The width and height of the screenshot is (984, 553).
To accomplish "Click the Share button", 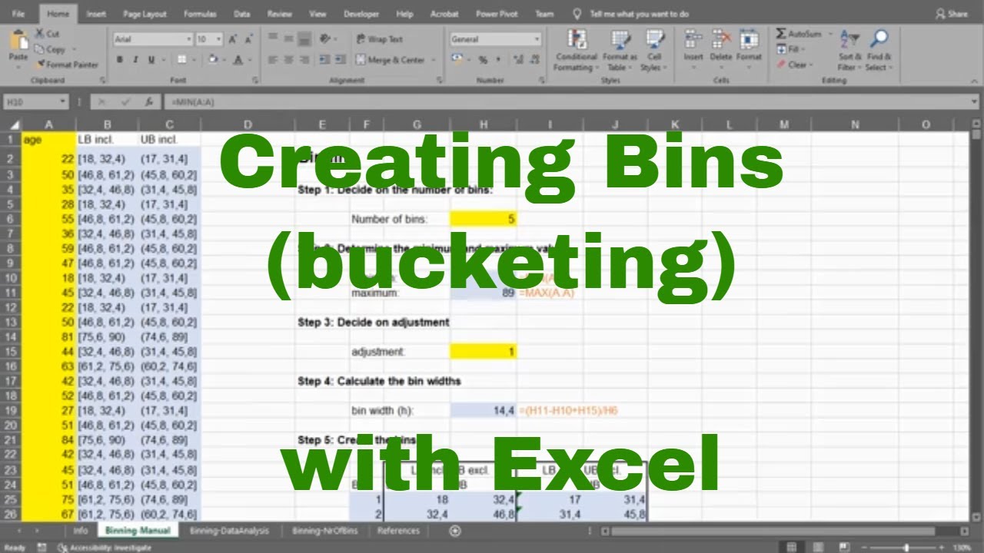I will pos(951,14).
